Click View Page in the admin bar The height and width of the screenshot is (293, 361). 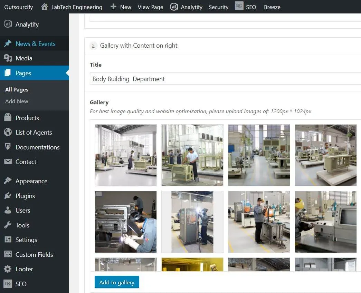(x=150, y=7)
